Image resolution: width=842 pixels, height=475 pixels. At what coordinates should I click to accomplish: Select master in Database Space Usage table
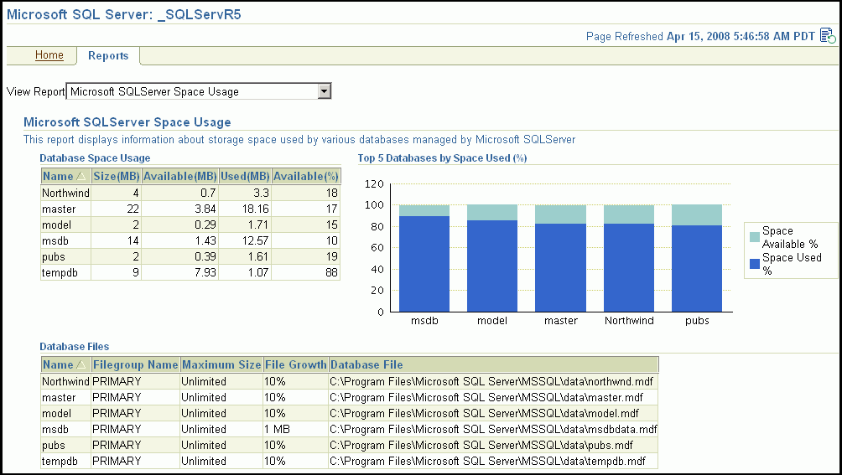(x=59, y=209)
